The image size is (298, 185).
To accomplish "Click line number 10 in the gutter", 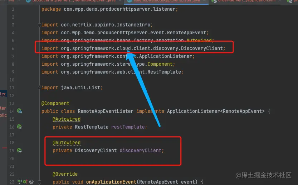I will (x=12, y=80).
